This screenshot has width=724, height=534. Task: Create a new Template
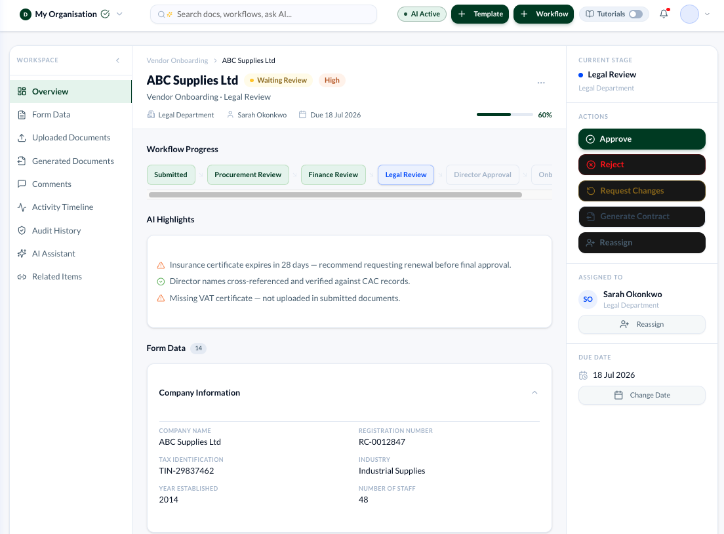[x=480, y=14]
